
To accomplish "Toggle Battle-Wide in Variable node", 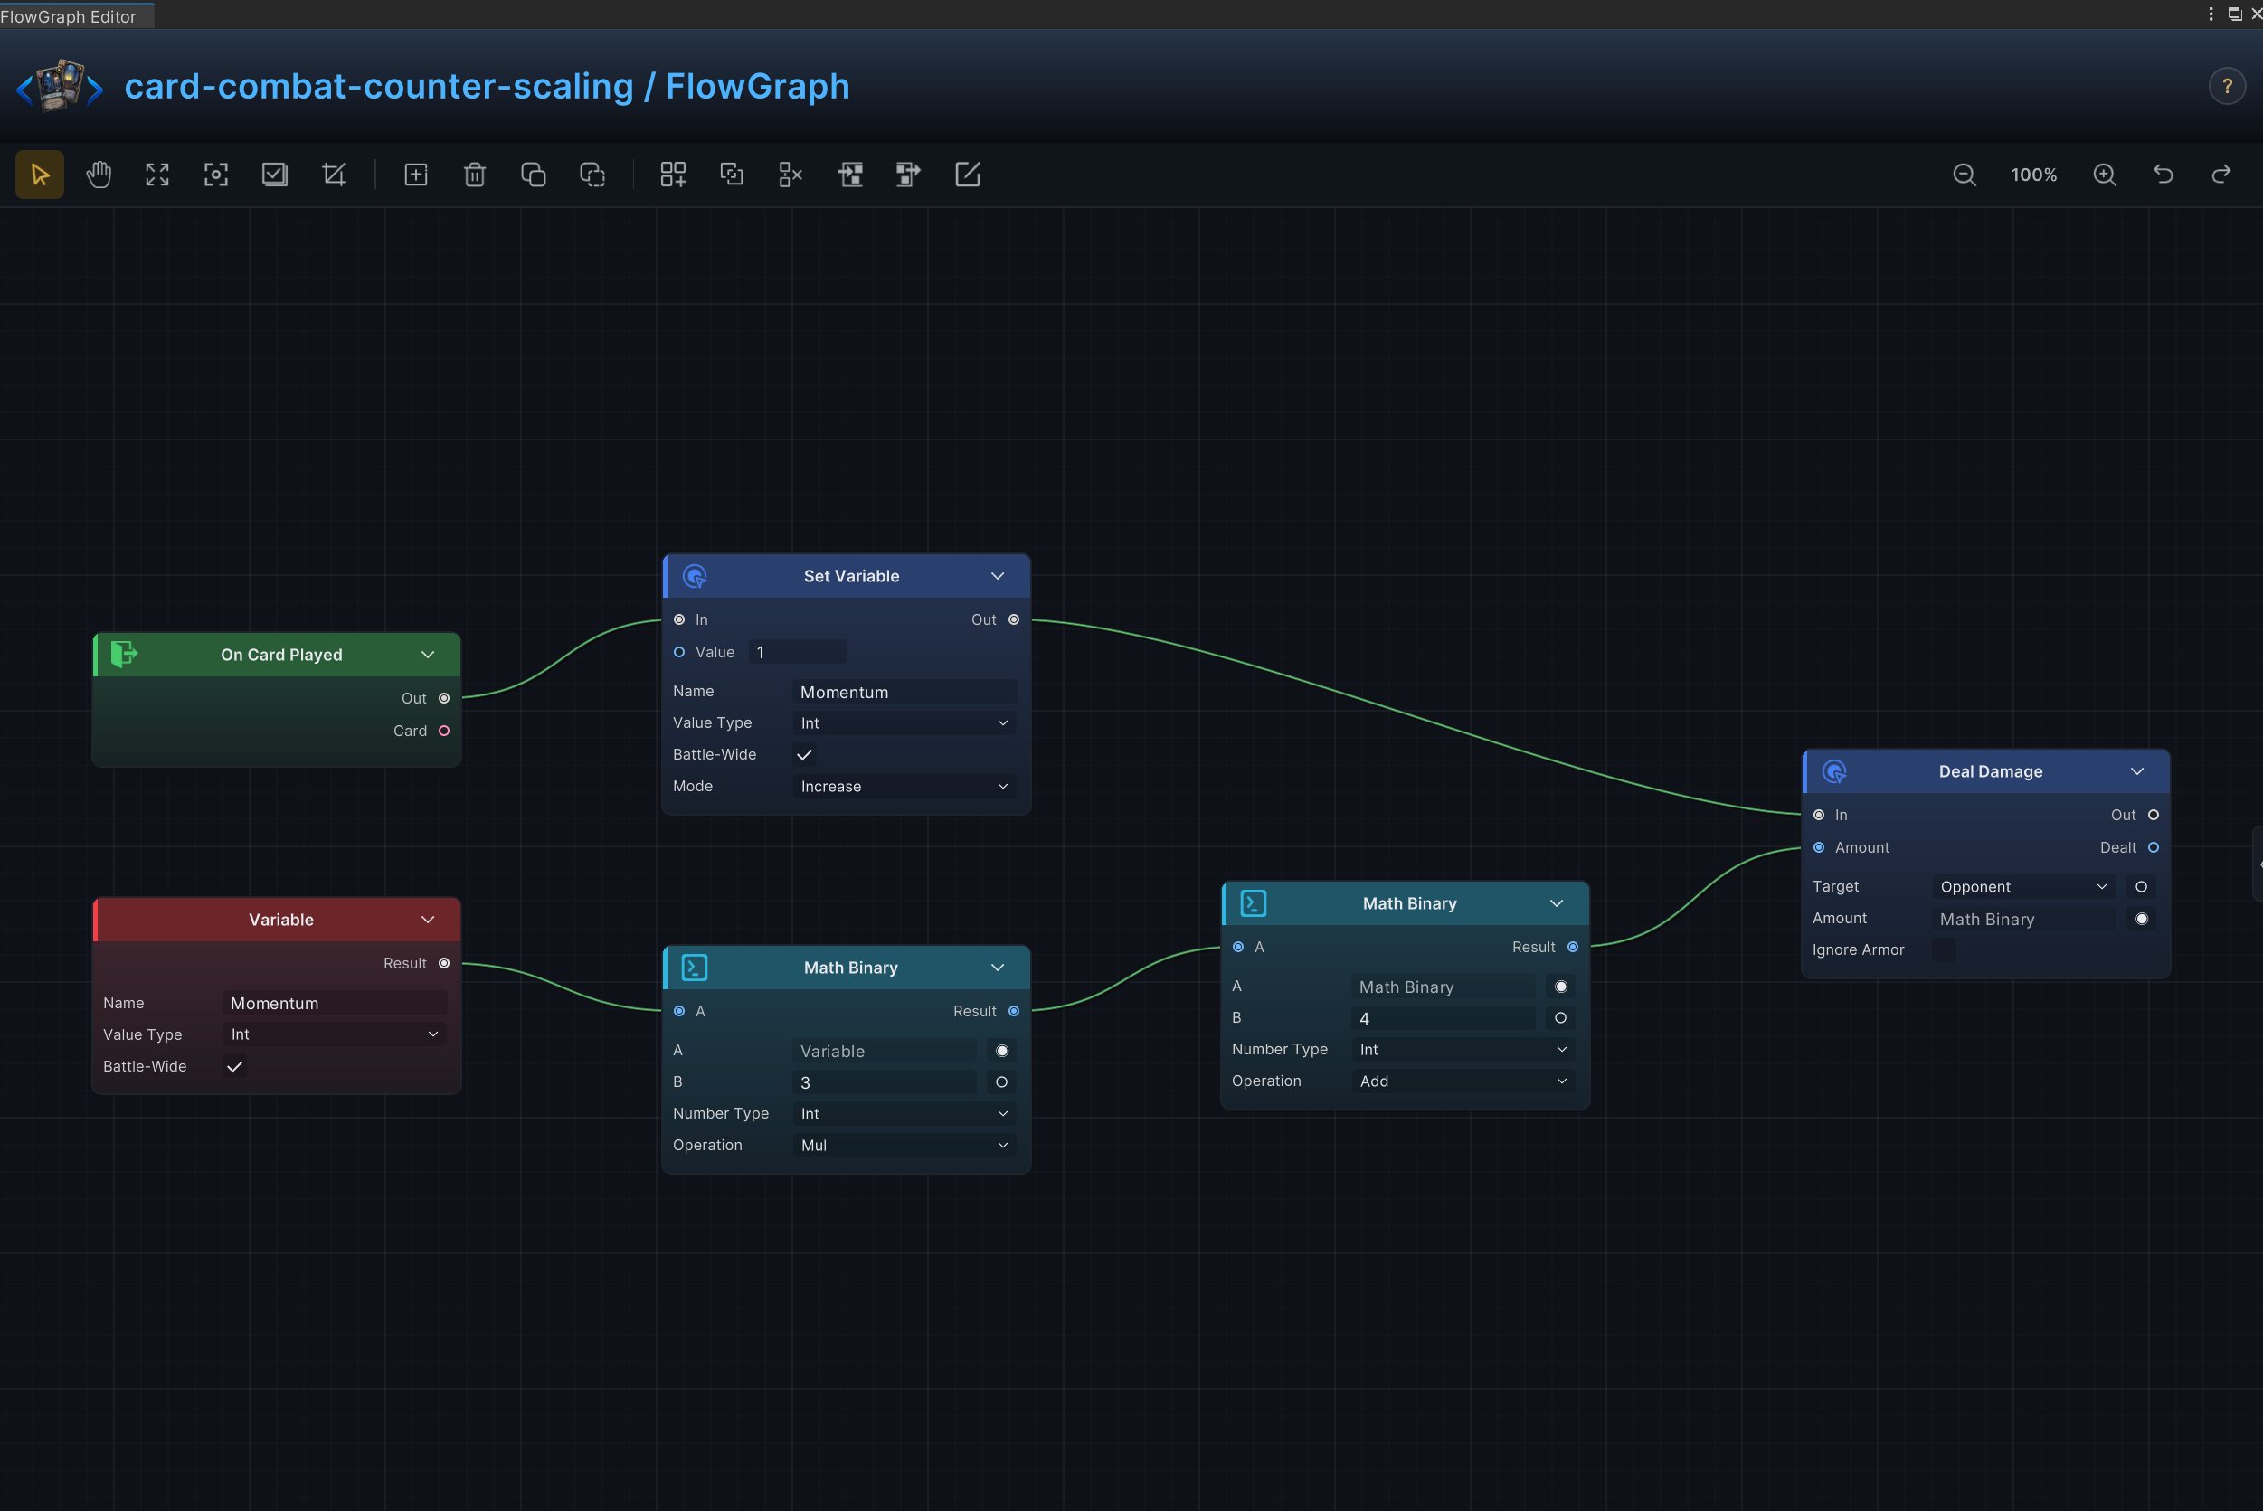I will 234,1067.
